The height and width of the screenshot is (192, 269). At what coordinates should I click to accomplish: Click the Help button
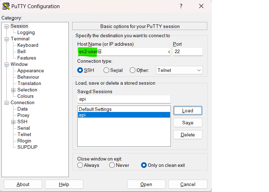64,184
